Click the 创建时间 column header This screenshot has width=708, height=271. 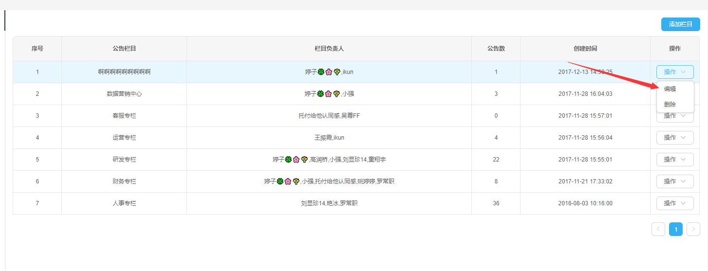585,49
